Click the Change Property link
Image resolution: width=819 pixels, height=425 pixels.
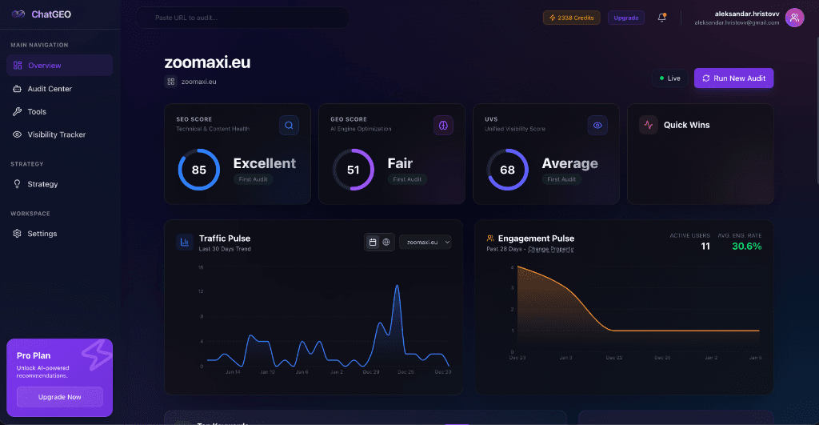point(550,249)
